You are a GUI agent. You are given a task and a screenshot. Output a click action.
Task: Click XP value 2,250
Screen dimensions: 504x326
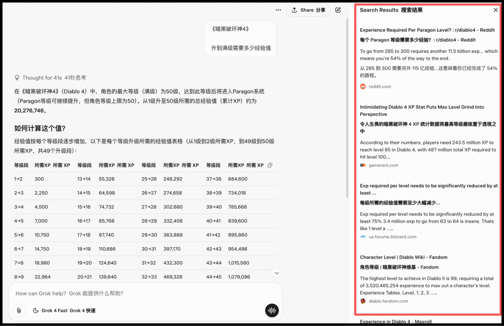[x=41, y=193]
